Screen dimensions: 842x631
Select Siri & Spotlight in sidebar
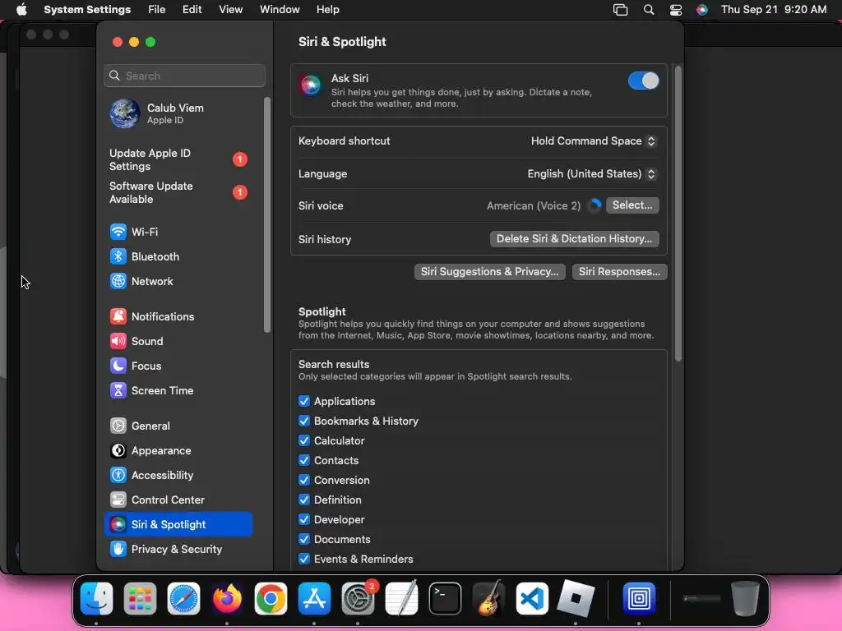[178, 525]
